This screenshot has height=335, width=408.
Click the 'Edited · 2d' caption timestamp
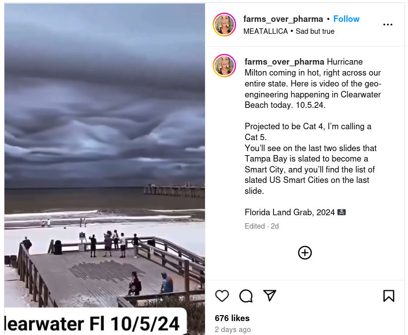pyautogui.click(x=262, y=226)
